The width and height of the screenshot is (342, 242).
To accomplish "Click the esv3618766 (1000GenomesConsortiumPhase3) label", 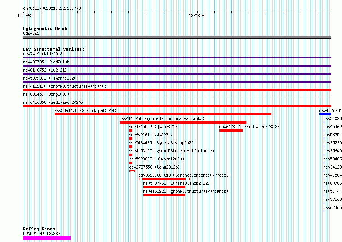I will click(184, 175).
